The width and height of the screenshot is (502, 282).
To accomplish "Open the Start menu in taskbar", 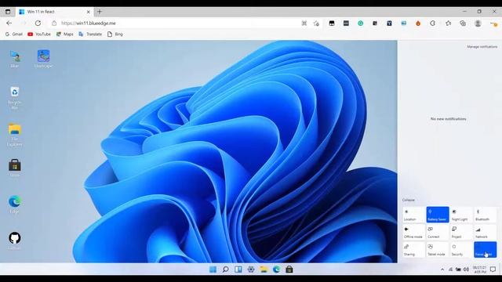I will [213, 269].
